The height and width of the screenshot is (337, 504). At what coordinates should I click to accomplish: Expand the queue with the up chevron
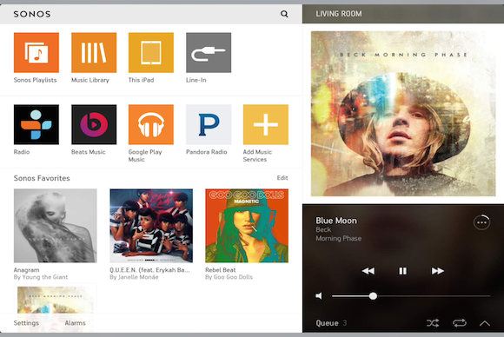tap(485, 323)
